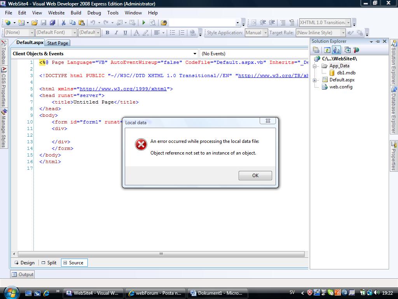Viewport: 398px width, 299px height.
Task: Open the Build menu
Action: tap(76, 13)
